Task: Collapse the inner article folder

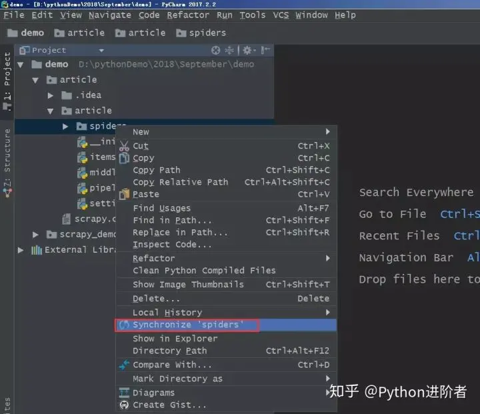Action: coord(50,111)
